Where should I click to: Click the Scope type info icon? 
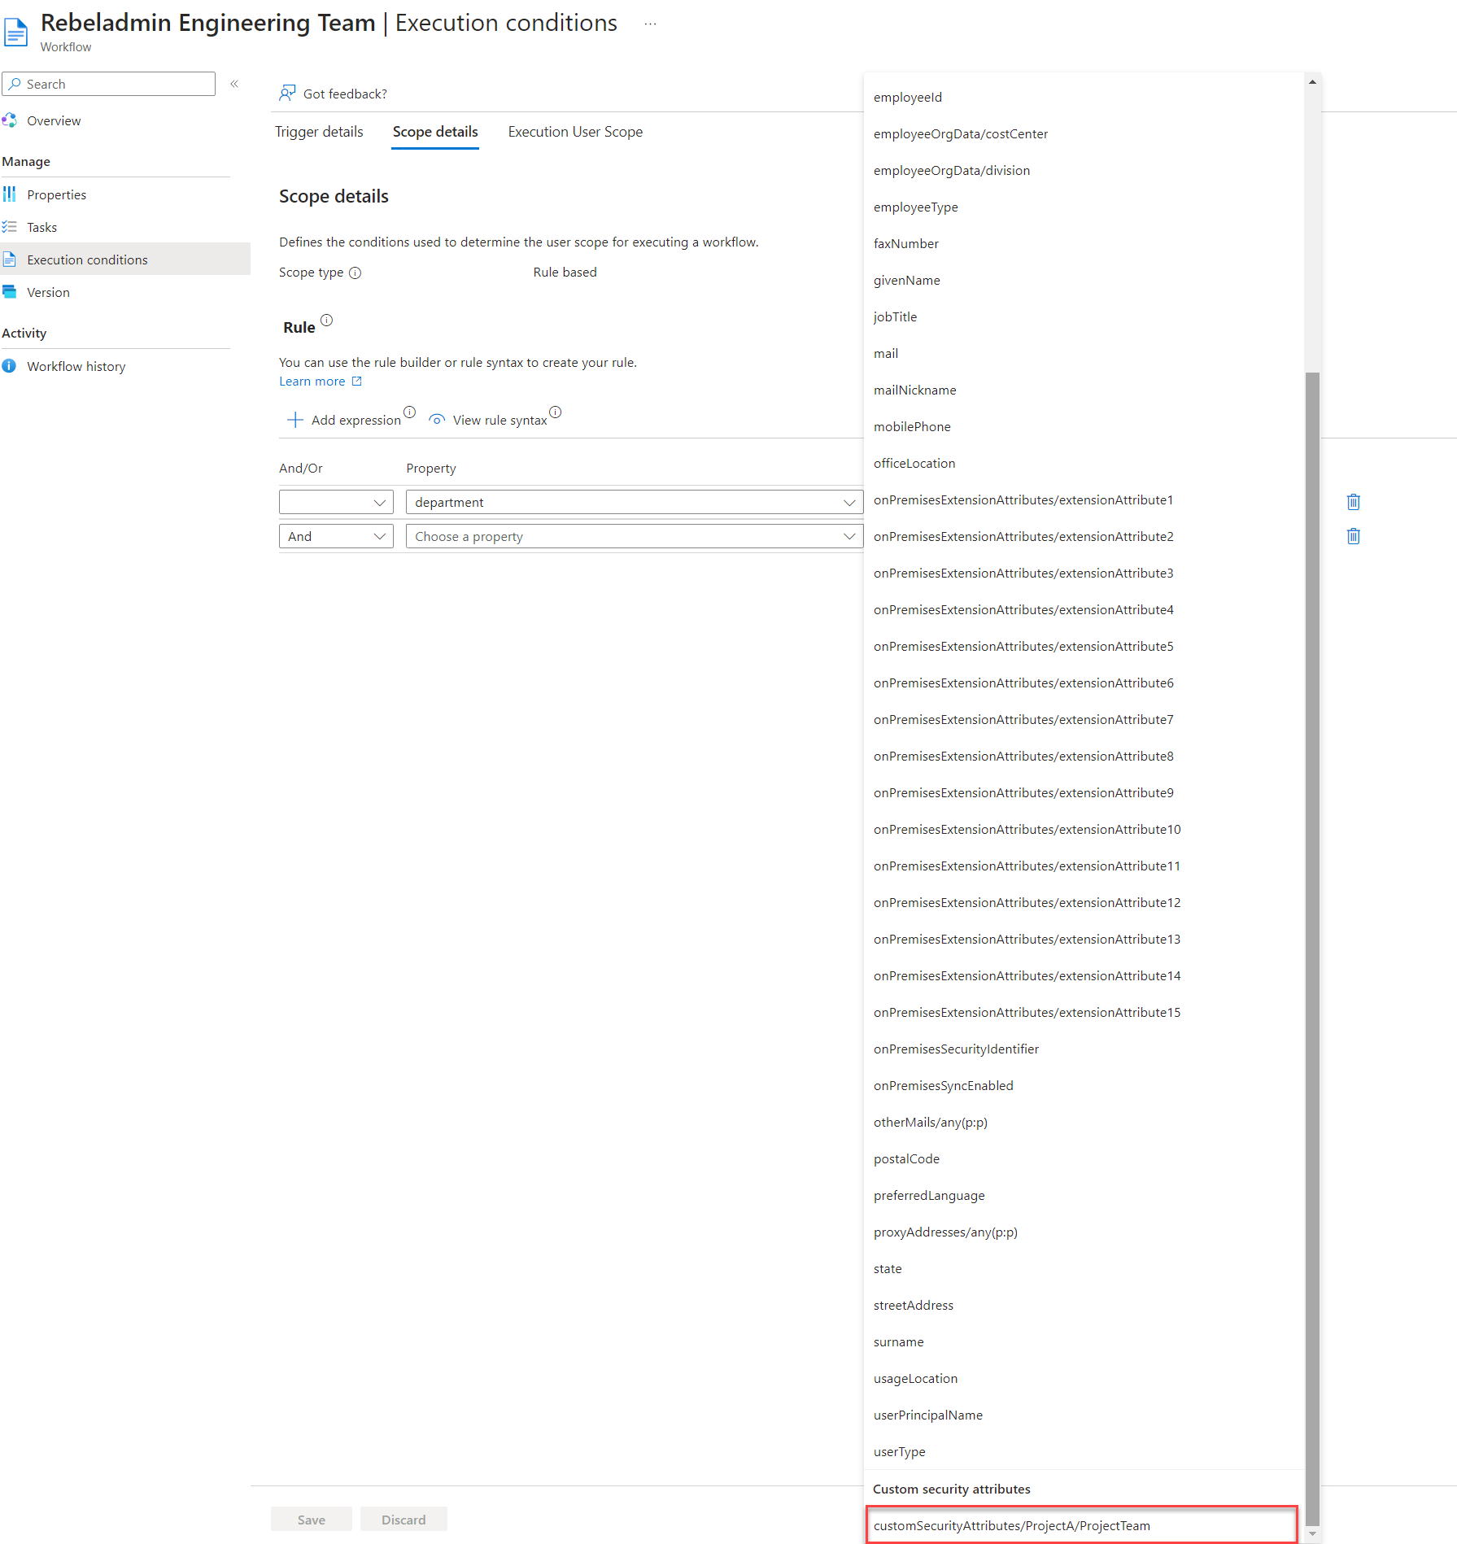tap(356, 273)
